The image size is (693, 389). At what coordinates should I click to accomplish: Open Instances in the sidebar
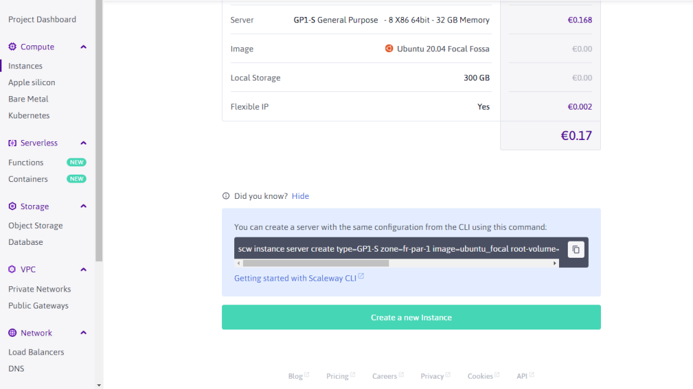tap(25, 66)
